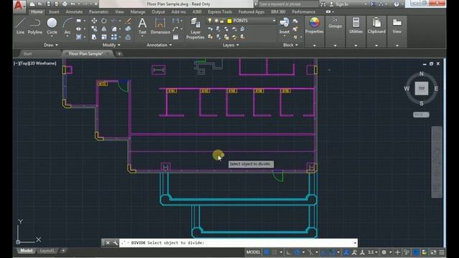
Task: Click the N direction on the ViewCube compass
Action: (422, 74)
